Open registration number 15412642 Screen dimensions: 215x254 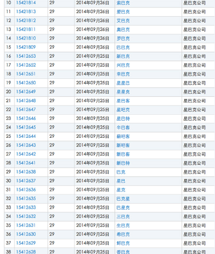pos(26,154)
